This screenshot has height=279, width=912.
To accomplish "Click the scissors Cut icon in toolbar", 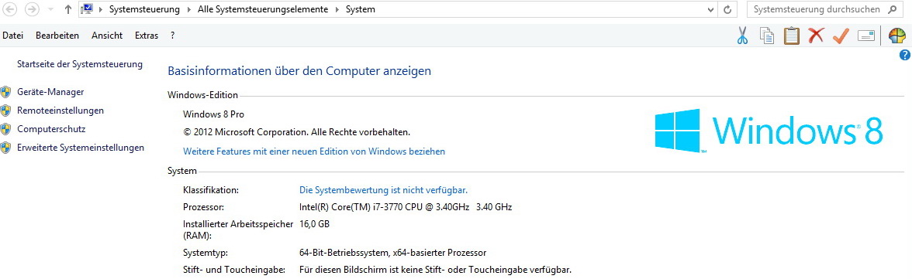I will tap(742, 36).
